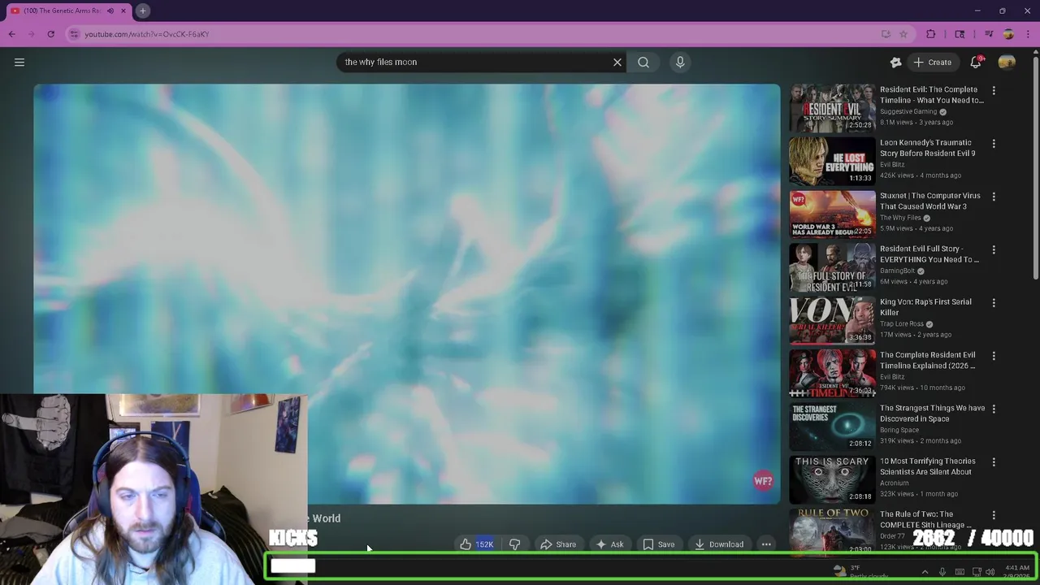This screenshot has height=585, width=1040.
Task: Open Rule of Two Sith Lineage title
Action: 927,519
